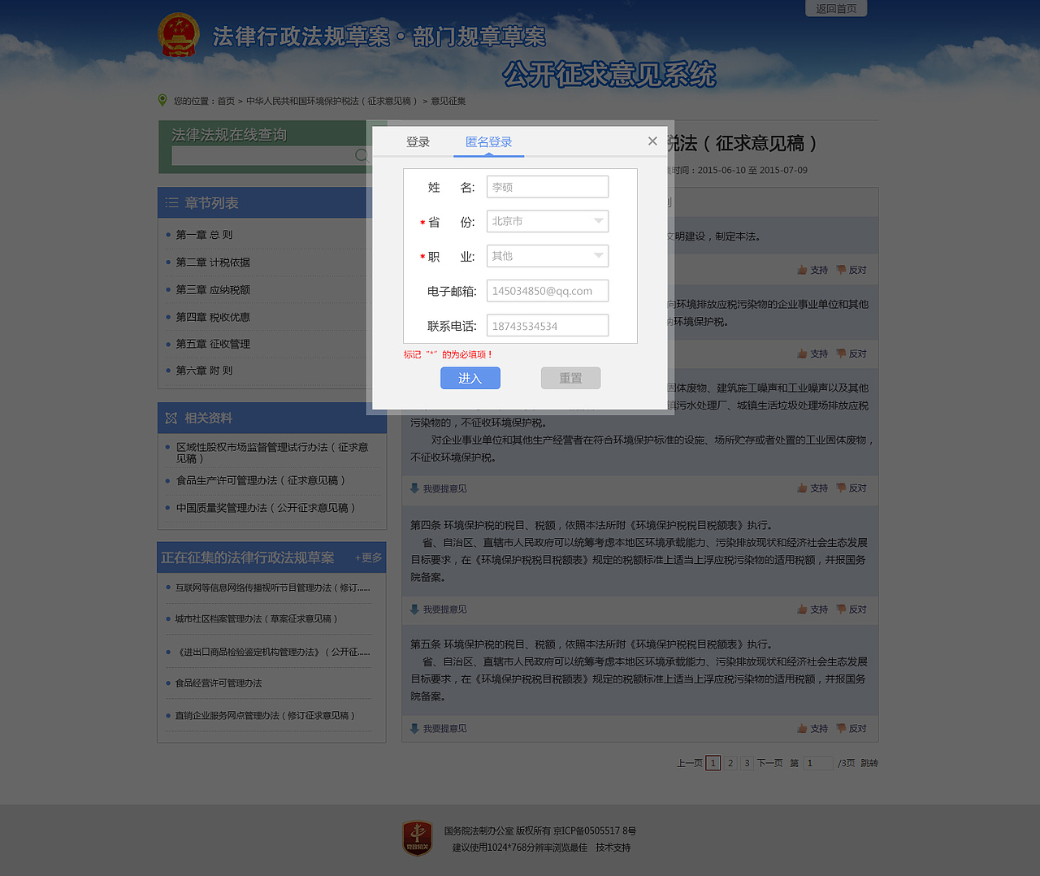Screen dimensions: 1040x876
Task: Switch to the 登录 tab
Action: 418,141
